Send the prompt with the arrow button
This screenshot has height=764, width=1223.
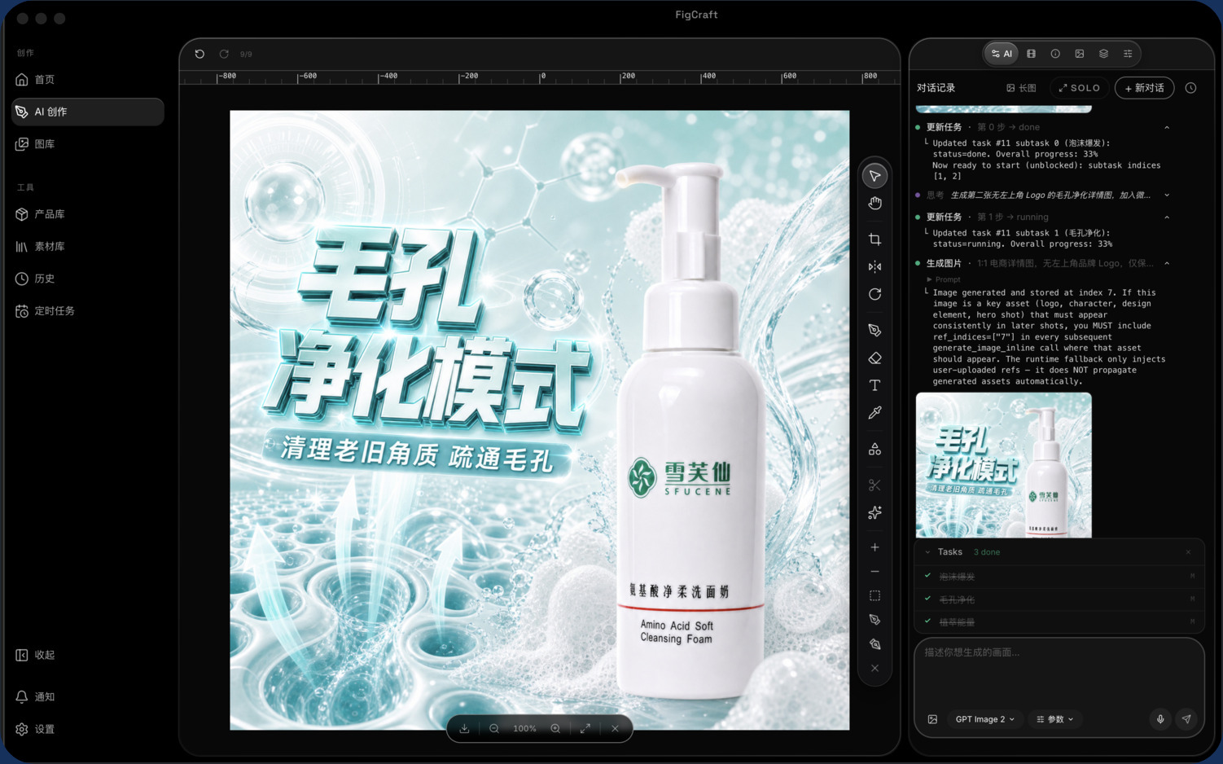click(x=1186, y=719)
